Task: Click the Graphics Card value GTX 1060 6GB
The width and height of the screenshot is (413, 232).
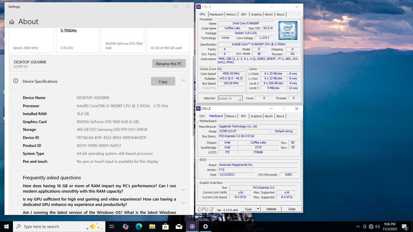Action: (108, 122)
